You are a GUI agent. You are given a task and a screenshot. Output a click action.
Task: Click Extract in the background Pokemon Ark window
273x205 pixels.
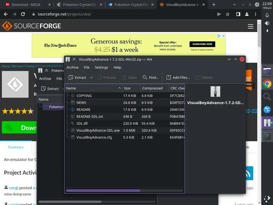(50, 89)
